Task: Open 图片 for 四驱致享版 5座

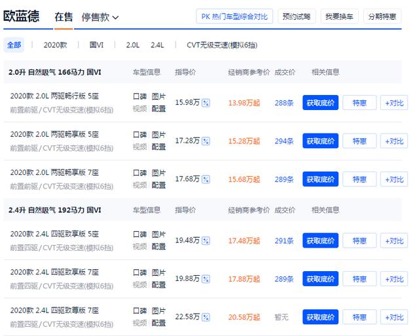Action: pos(158,234)
